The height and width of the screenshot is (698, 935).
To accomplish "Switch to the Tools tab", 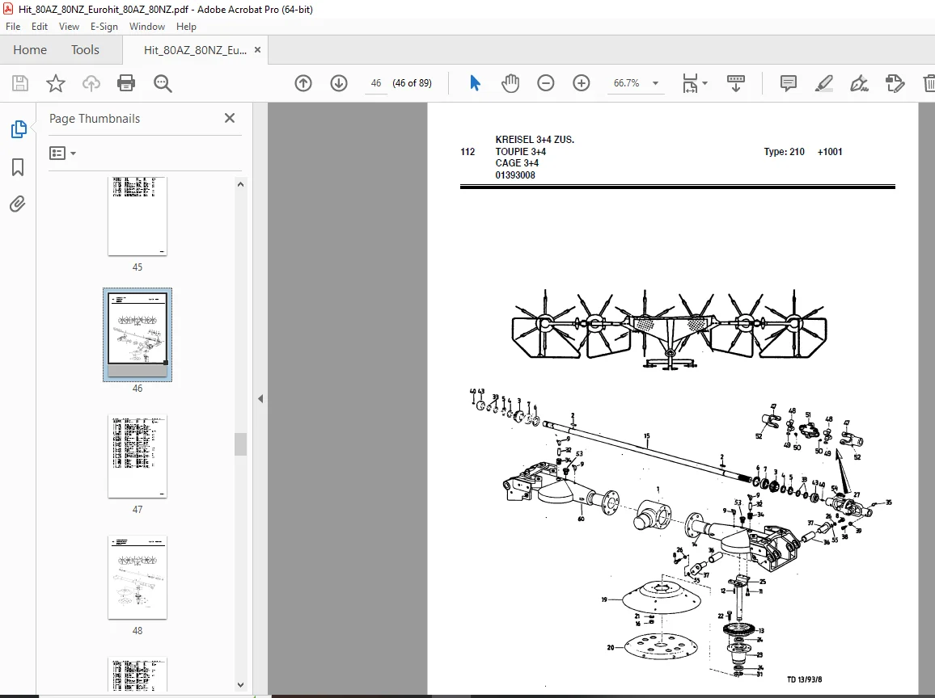I will 85,50.
